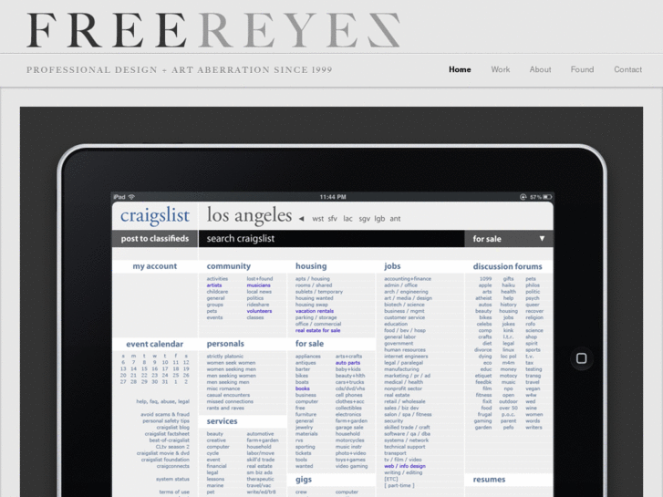
Task: Click the battery icon in iPad status bar
Action: click(547, 197)
